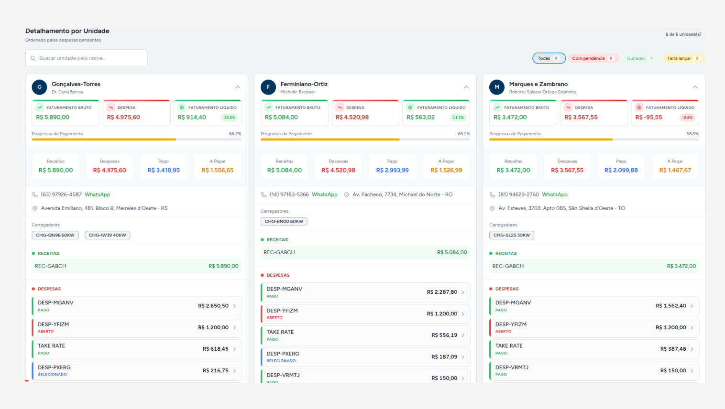The image size is (725, 409).
Task: Click phone icon next to (14) 97183-5366
Action: point(264,194)
